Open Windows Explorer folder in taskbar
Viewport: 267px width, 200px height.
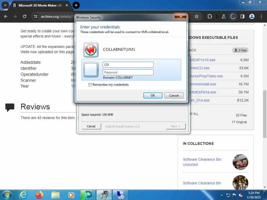55,195
